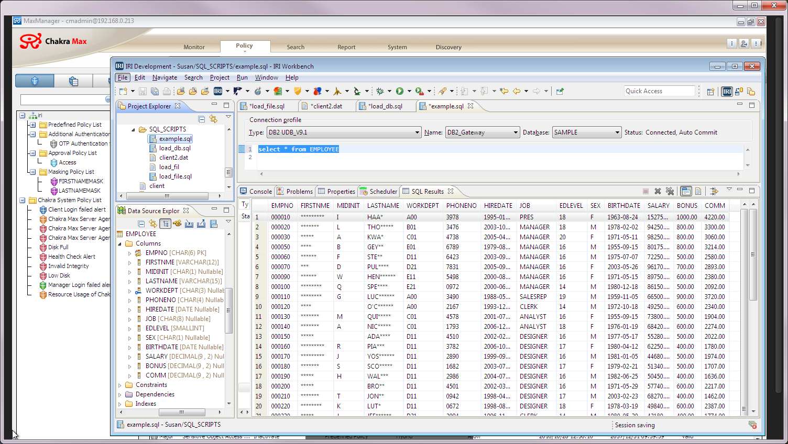Open the Discovery tab in Chakra Max
The image size is (788, 444).
(x=448, y=47)
